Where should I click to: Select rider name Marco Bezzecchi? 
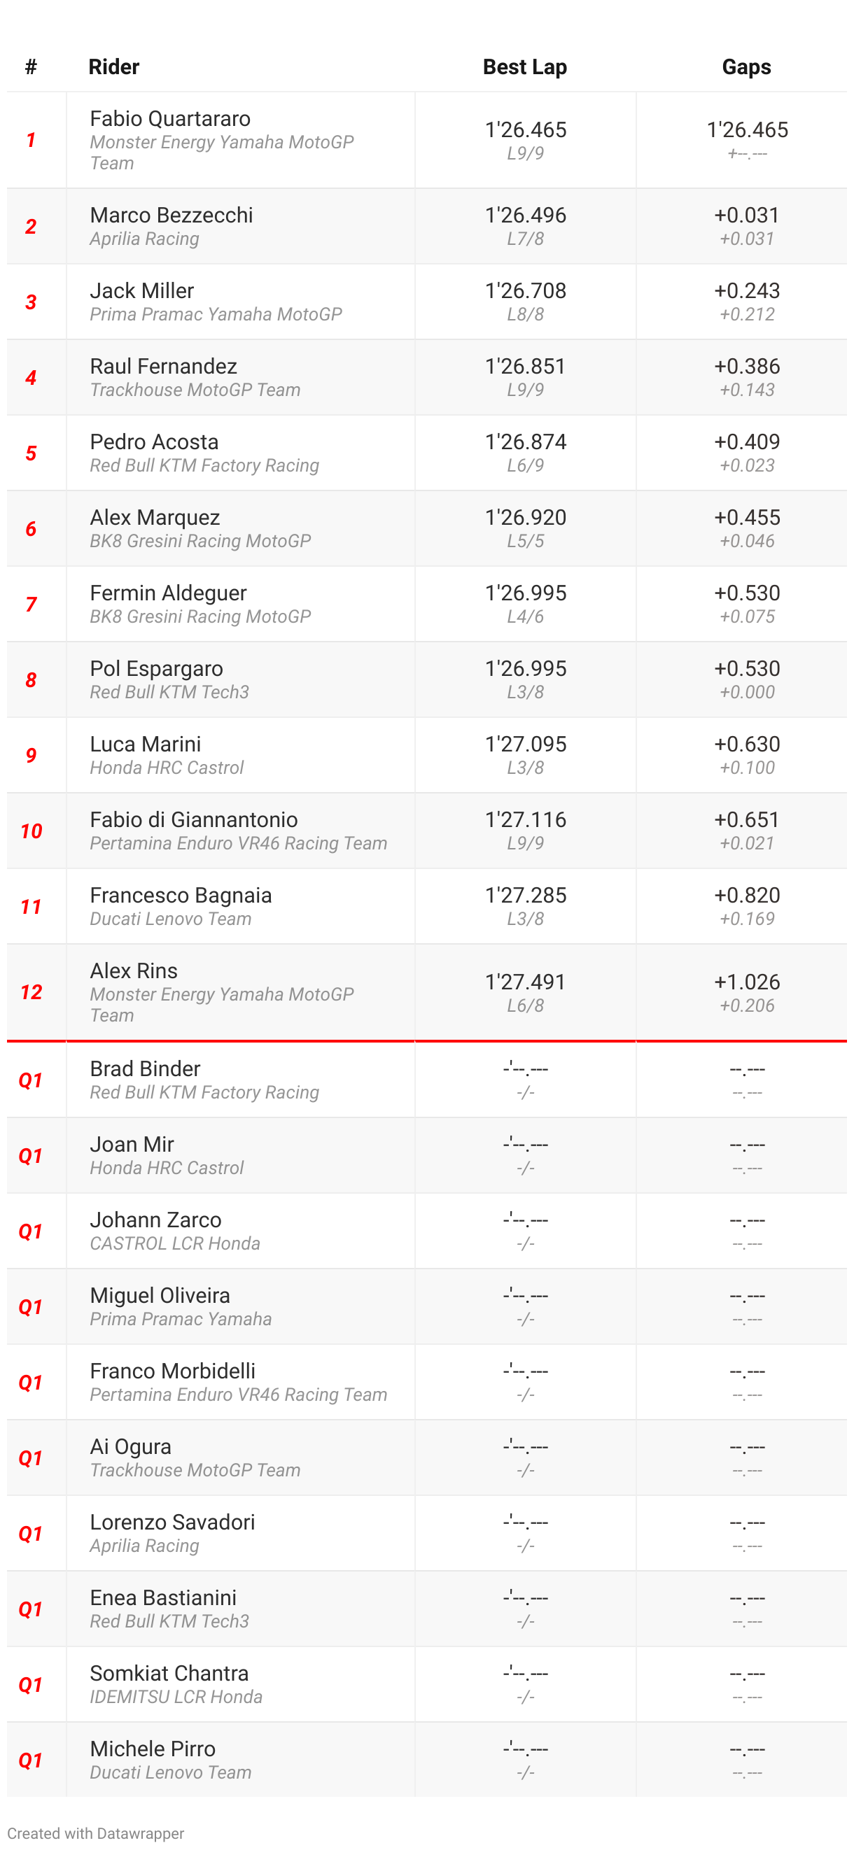tap(171, 215)
